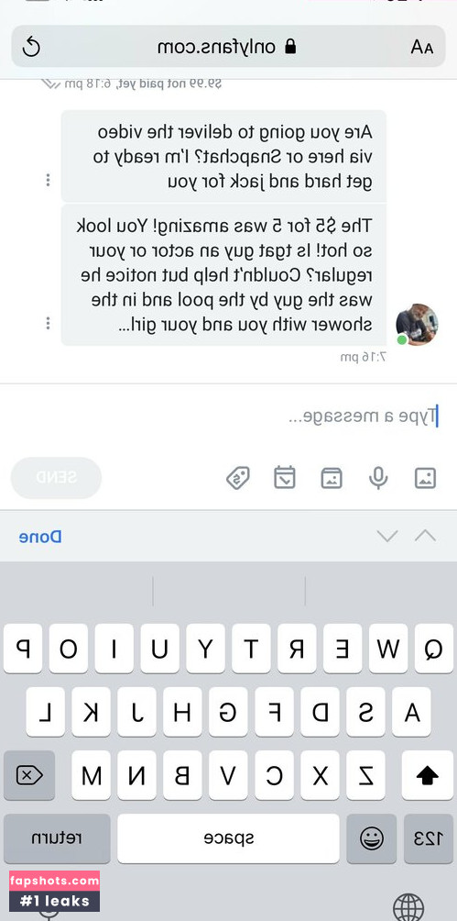Tap the backspace delete key
Screen dimensions: 457x921
pyautogui.click(x=29, y=775)
